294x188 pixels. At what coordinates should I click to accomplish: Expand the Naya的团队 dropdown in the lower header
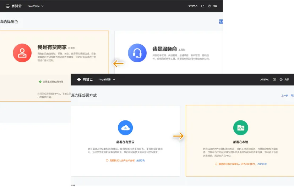107,80
